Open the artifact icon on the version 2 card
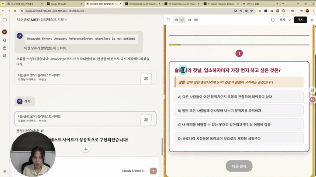 coord(146,79)
